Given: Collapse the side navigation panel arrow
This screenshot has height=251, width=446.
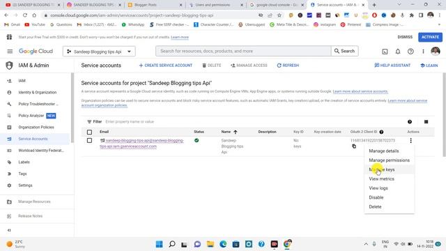Looking at the screenshot, I should (9, 230).
